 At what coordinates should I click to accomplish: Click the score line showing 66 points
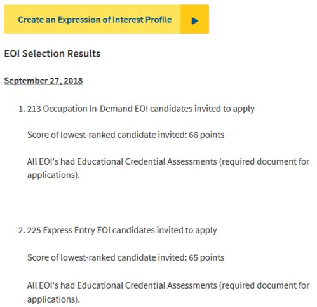(x=126, y=135)
